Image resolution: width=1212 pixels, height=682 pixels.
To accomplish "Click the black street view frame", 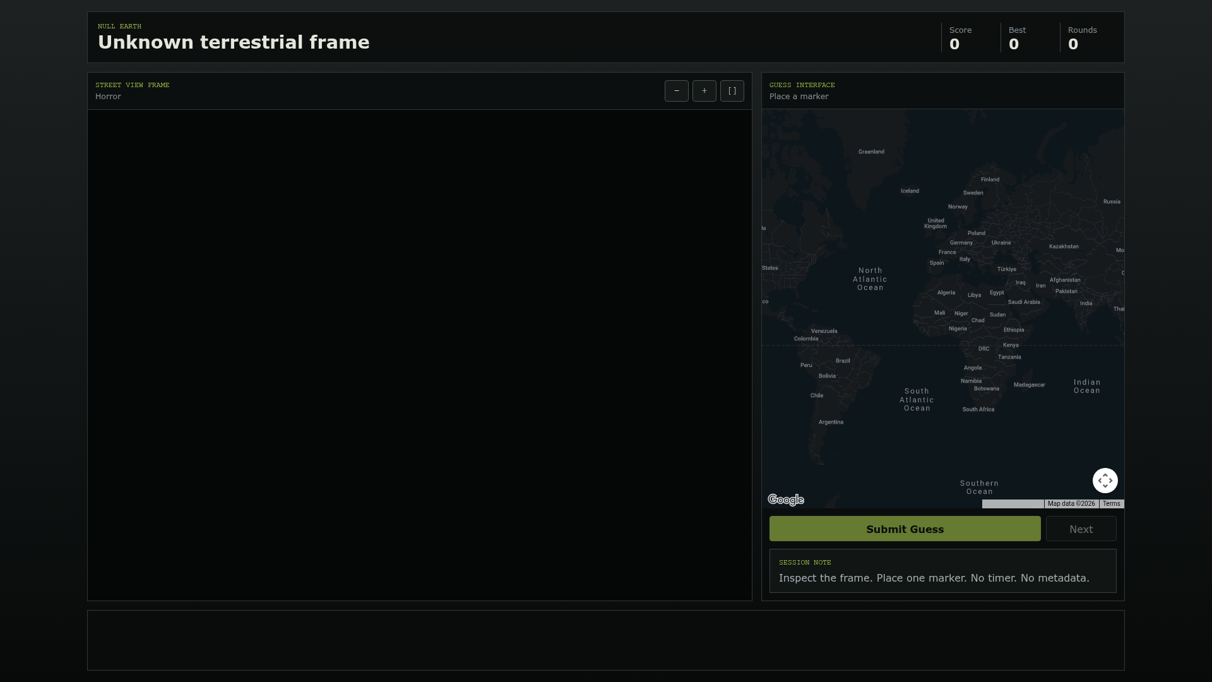I will [420, 355].
